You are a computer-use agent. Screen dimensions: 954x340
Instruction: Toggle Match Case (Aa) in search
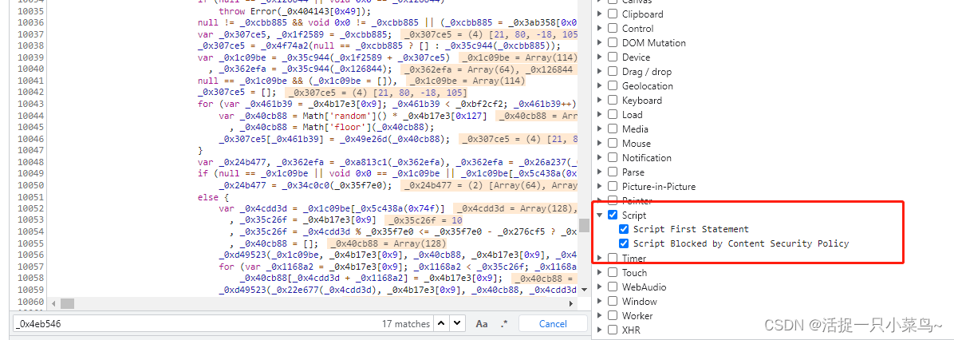point(482,323)
